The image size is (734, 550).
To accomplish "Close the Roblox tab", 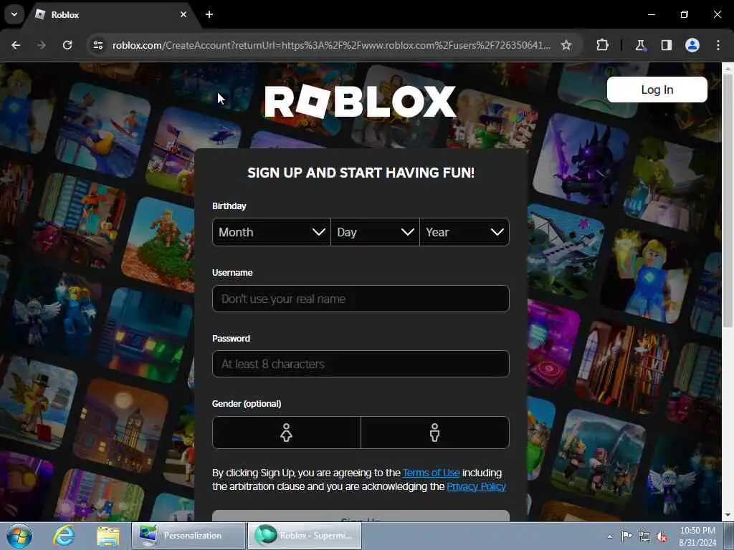I will tap(183, 14).
